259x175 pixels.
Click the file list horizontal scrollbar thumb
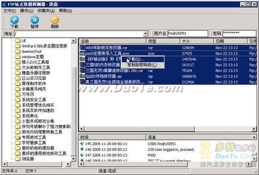[139, 129]
